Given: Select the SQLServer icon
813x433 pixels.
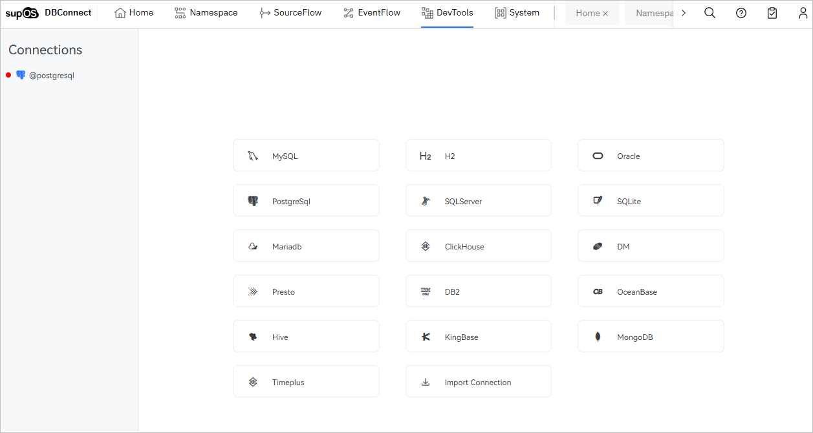Looking at the screenshot, I should (425, 201).
